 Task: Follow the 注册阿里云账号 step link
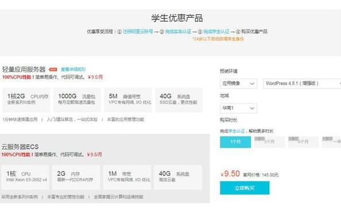pyautogui.click(x=138, y=32)
